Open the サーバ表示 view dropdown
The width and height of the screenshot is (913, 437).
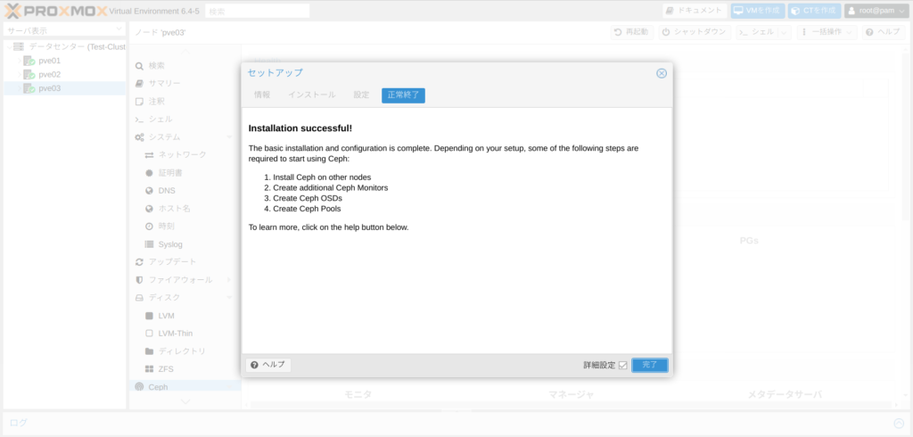click(x=64, y=30)
